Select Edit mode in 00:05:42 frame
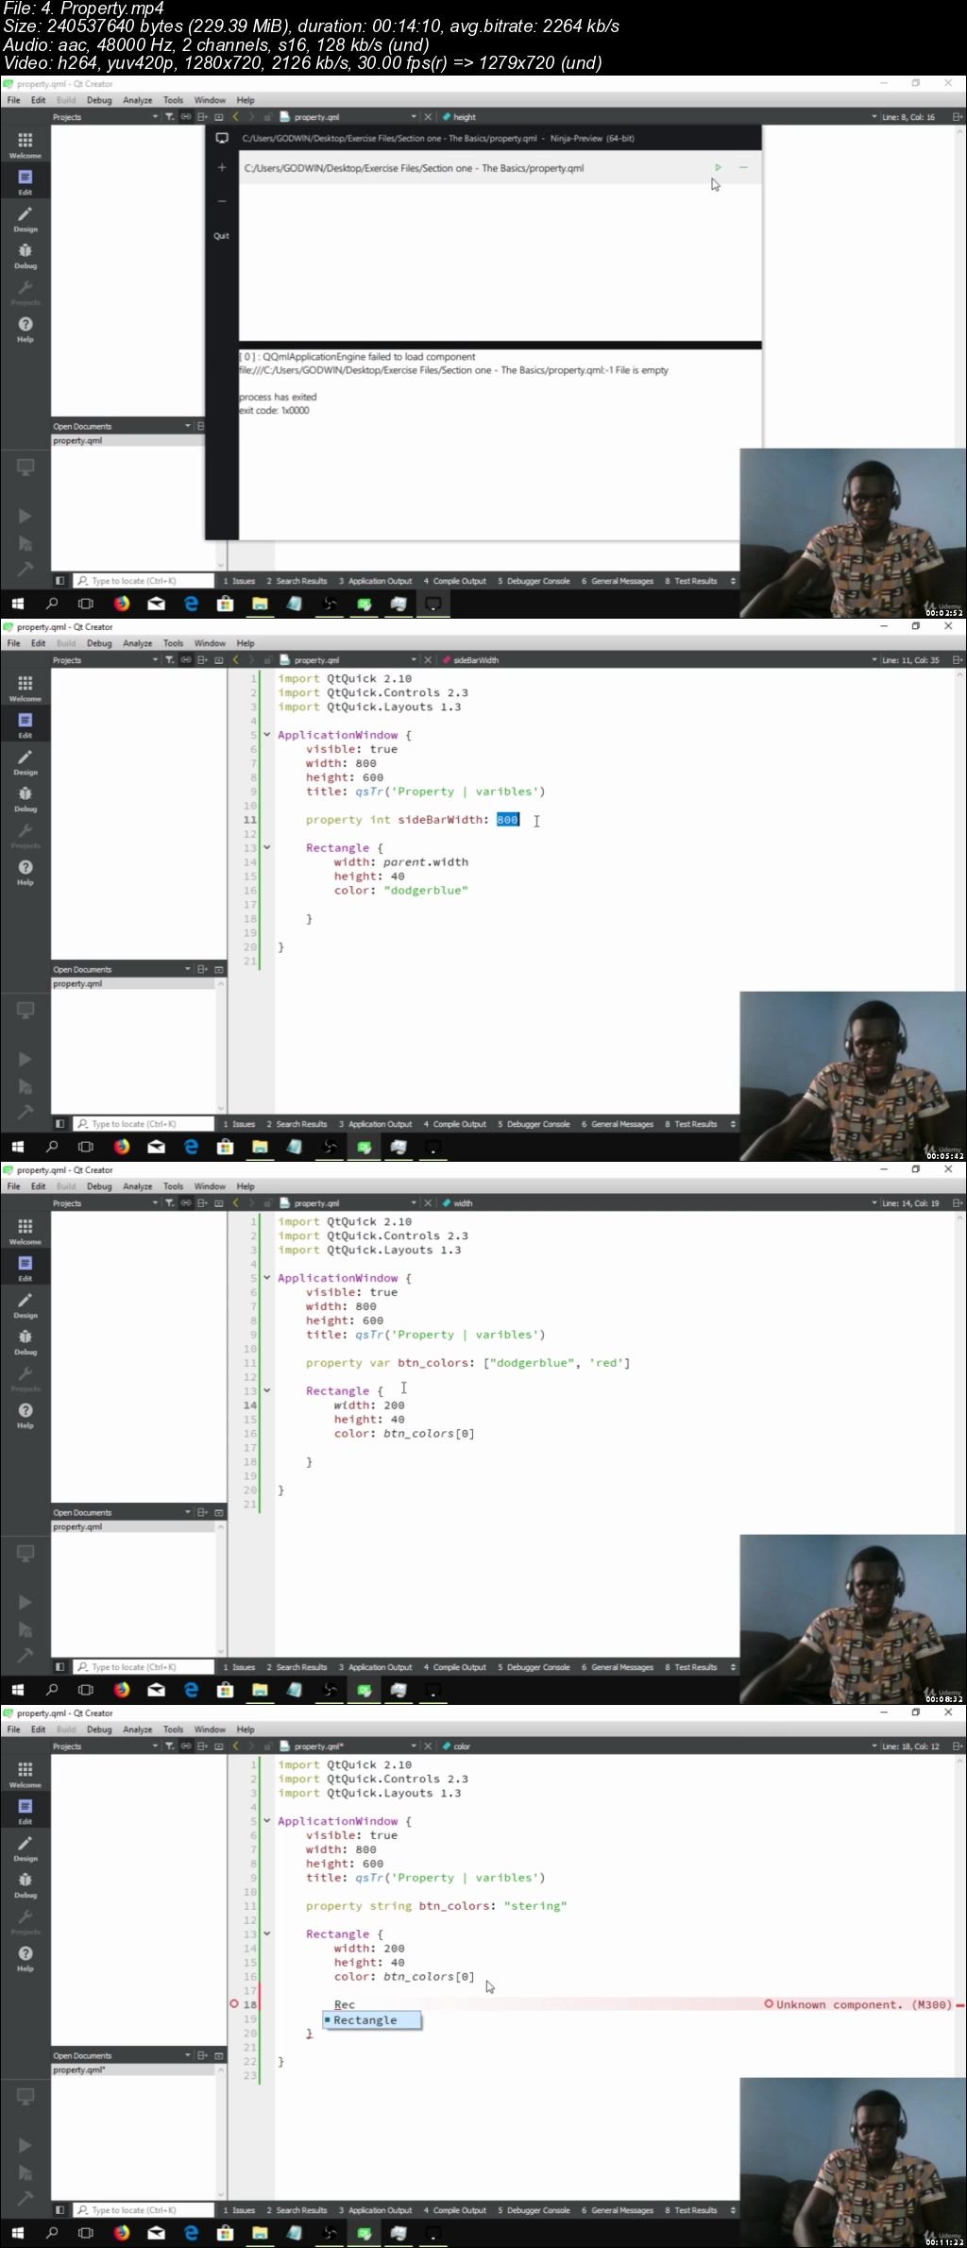 tap(25, 724)
